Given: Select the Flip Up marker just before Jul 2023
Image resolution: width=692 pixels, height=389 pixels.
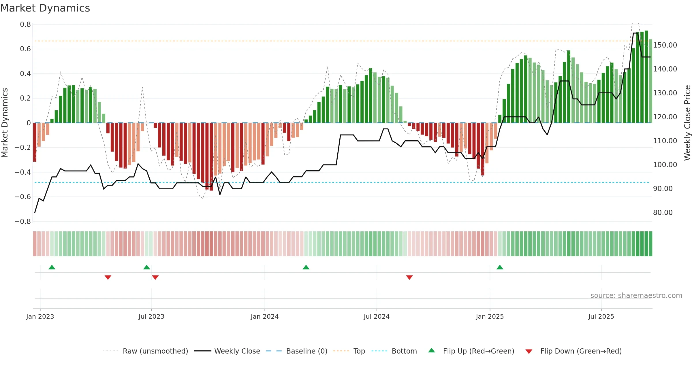Looking at the screenshot, I should tap(147, 267).
